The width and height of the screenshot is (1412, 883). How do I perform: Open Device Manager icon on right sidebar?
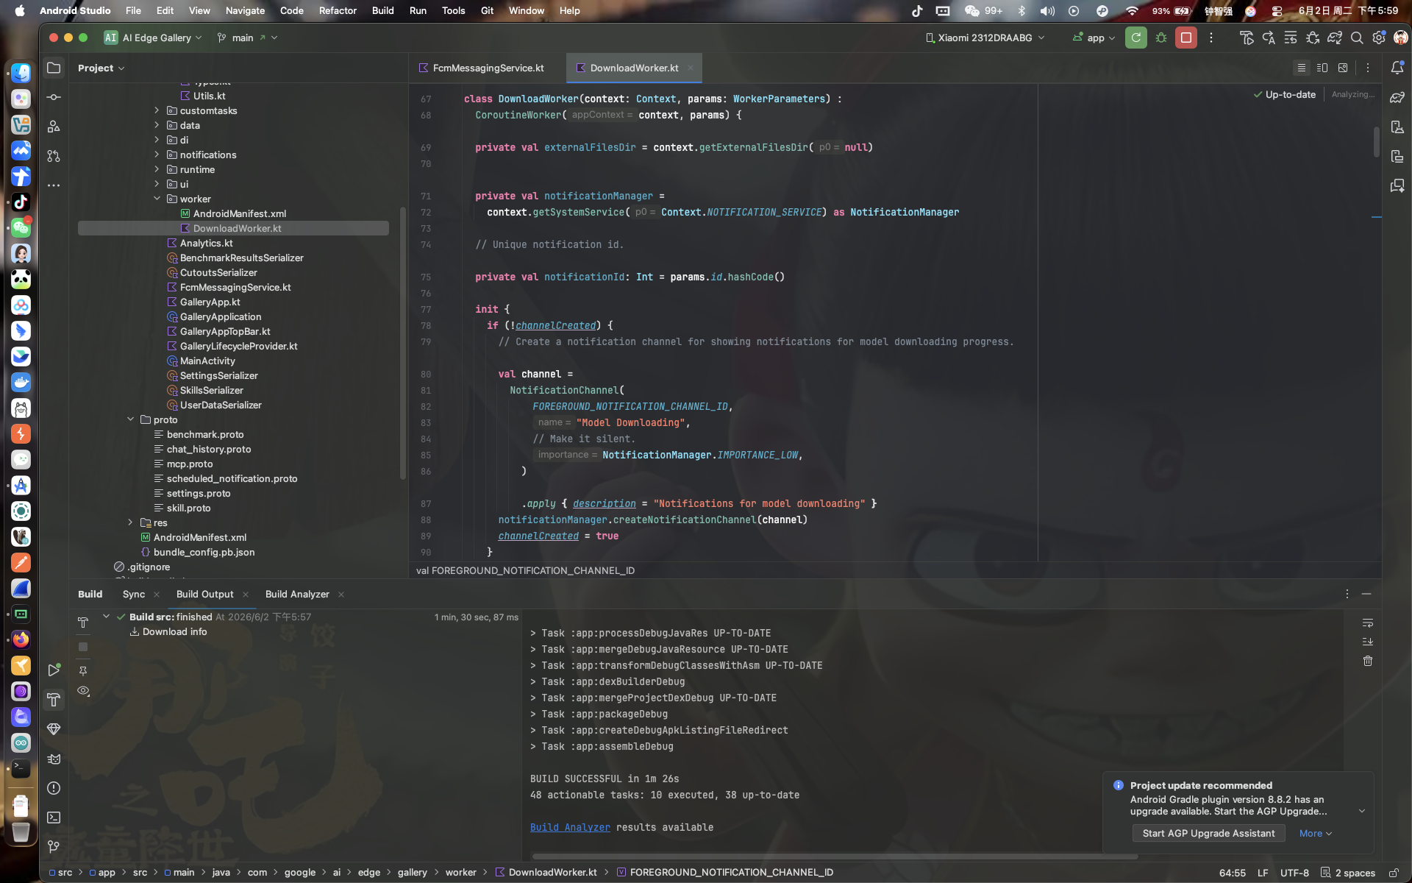pyautogui.click(x=1397, y=127)
